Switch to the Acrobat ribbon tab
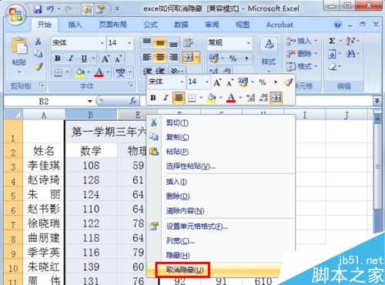This screenshot has height=285, width=385. click(x=280, y=25)
